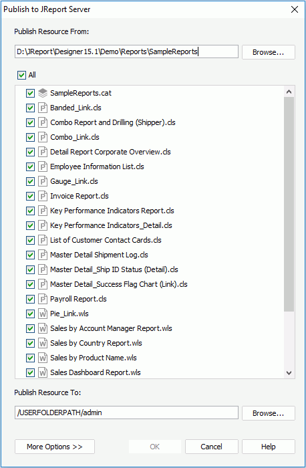This screenshot has width=306, height=468.
Task: Click the Master Detail_Ship ID Status file icon
Action: coord(43,269)
